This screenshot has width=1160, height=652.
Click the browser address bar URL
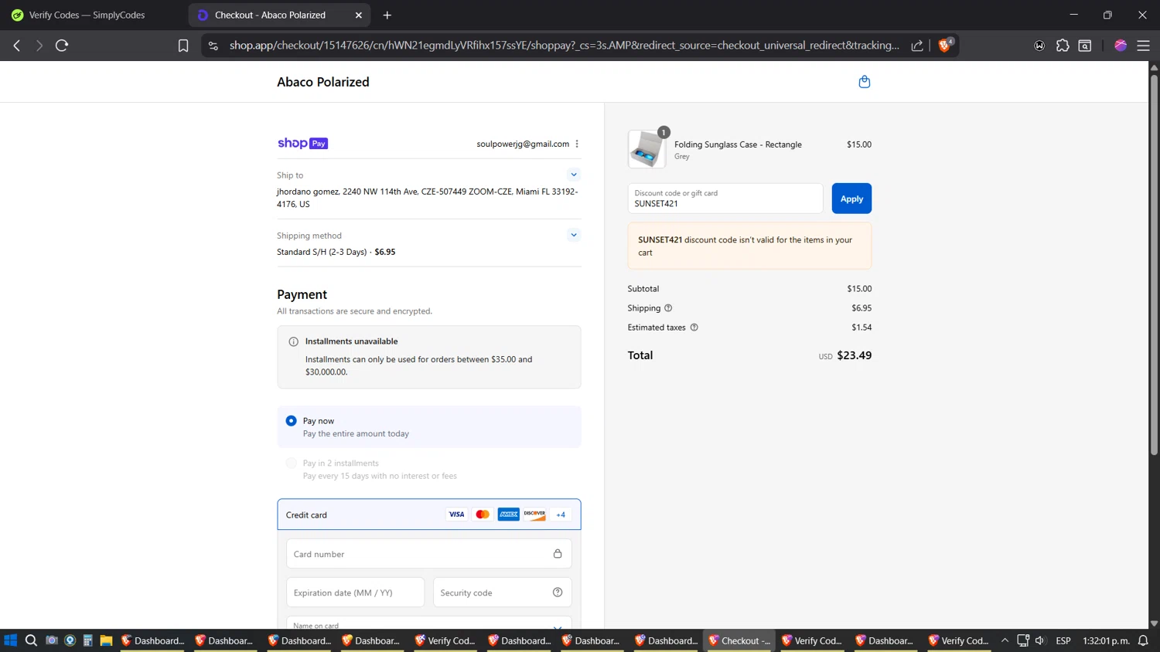click(565, 46)
